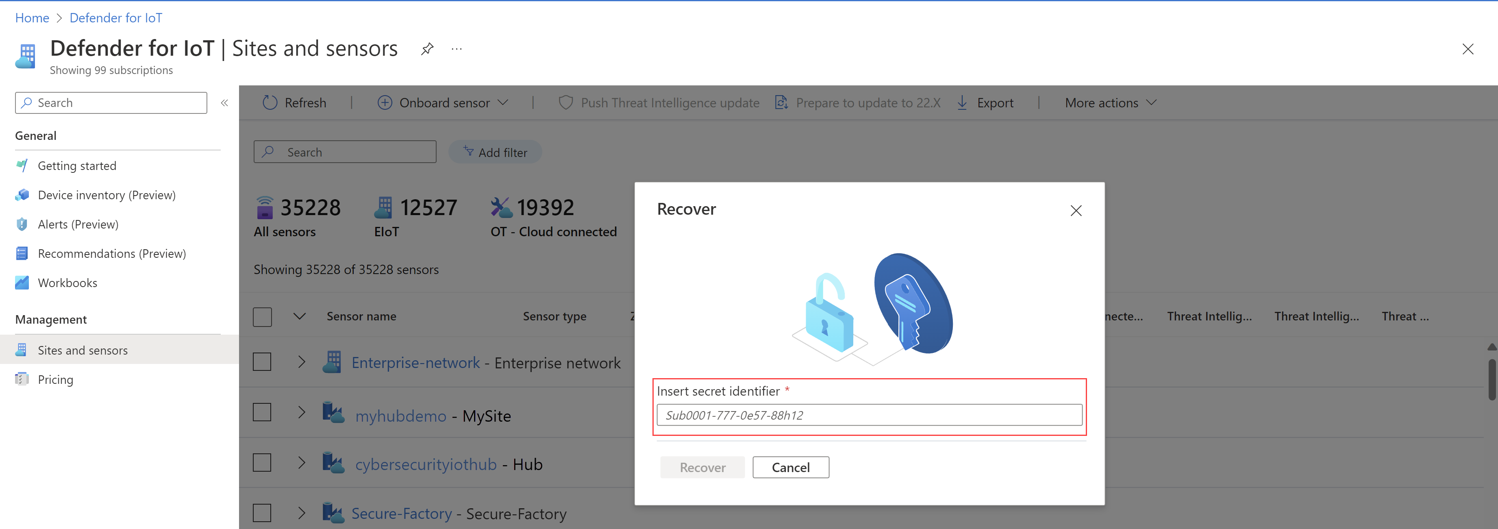Viewport: 1498px width, 529px height.
Task: Click the Onboard sensor icon
Action: tap(385, 102)
